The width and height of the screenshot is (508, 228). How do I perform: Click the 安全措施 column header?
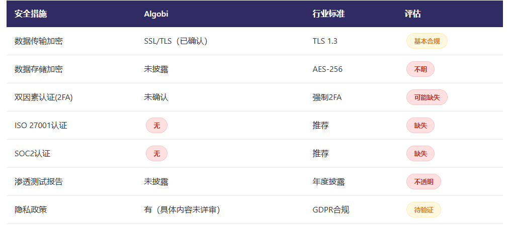tap(31, 14)
